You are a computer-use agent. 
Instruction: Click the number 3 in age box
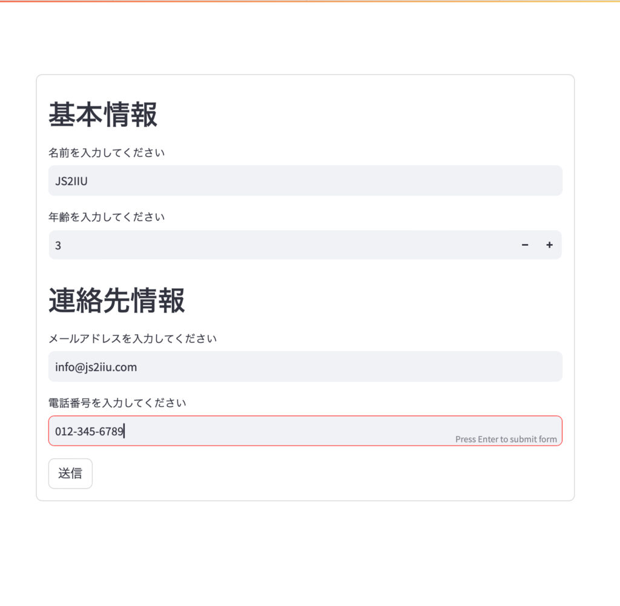point(58,246)
